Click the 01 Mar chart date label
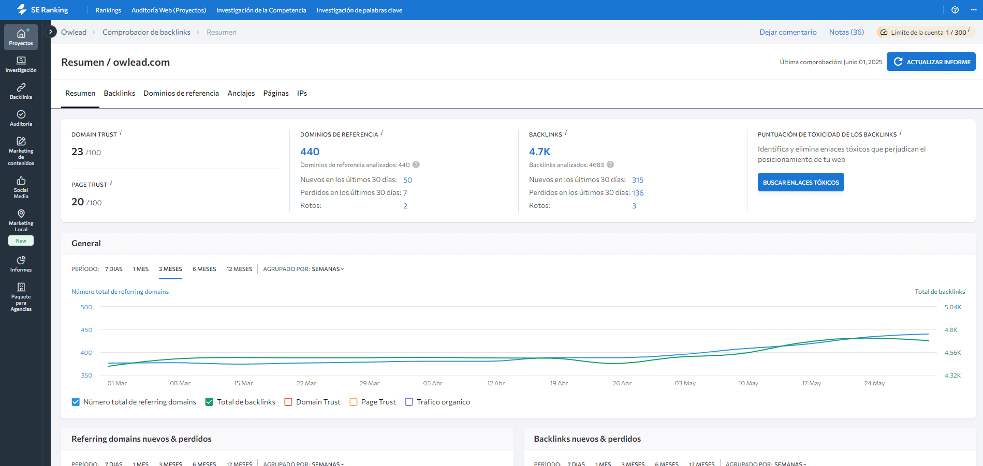The height and width of the screenshot is (466, 983). (117, 383)
